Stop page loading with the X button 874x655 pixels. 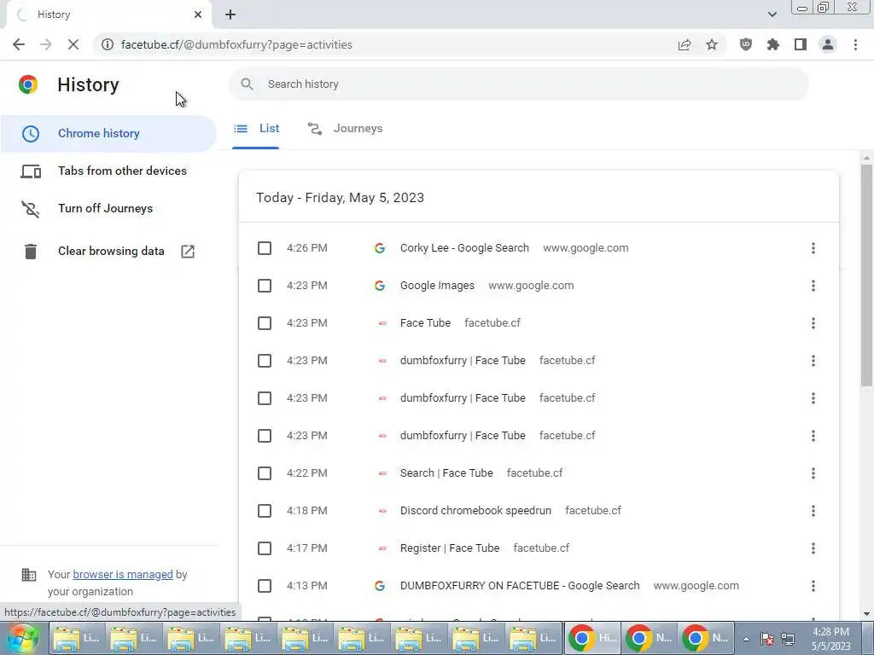[73, 44]
